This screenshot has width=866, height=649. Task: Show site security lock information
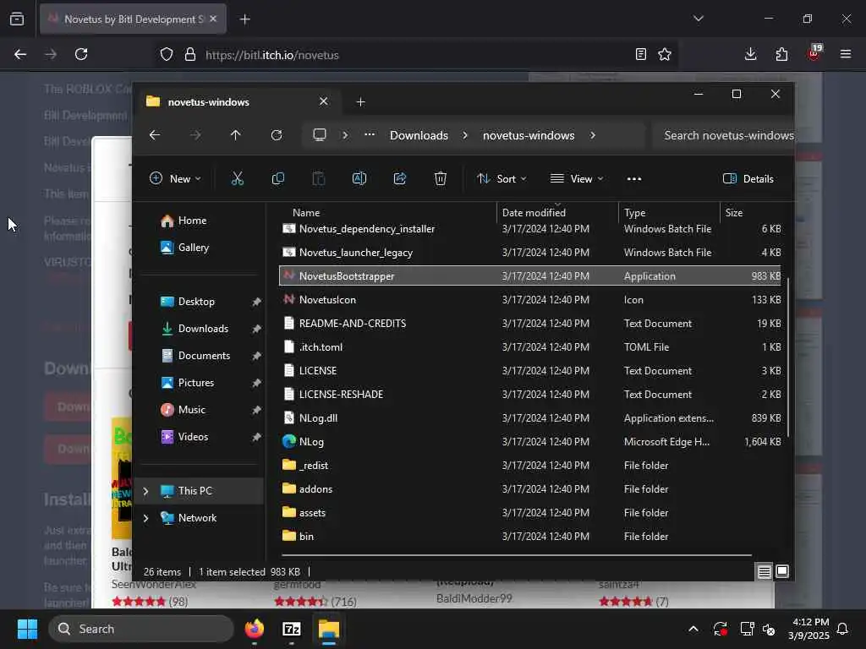point(190,55)
